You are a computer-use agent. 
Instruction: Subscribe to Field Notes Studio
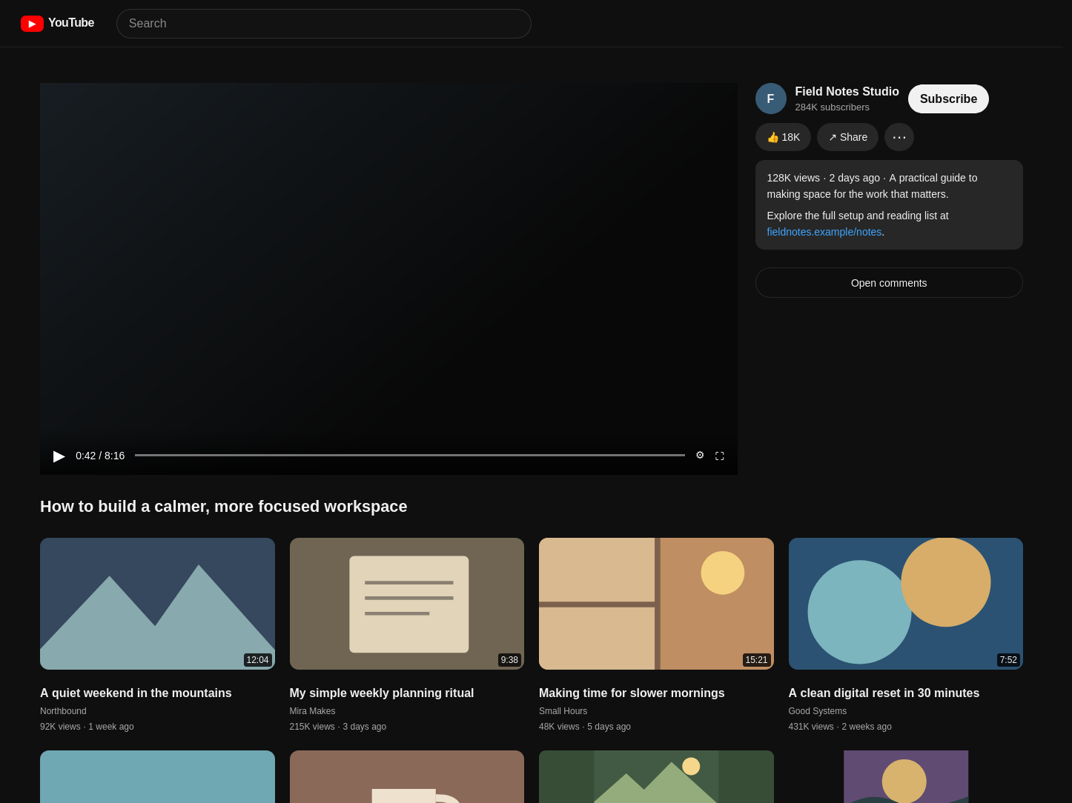[948, 99]
